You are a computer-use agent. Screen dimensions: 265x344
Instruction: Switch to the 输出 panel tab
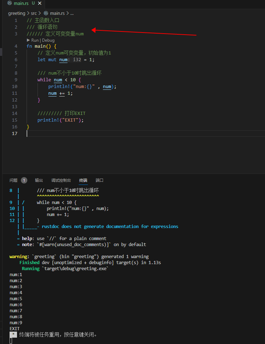coord(39,180)
